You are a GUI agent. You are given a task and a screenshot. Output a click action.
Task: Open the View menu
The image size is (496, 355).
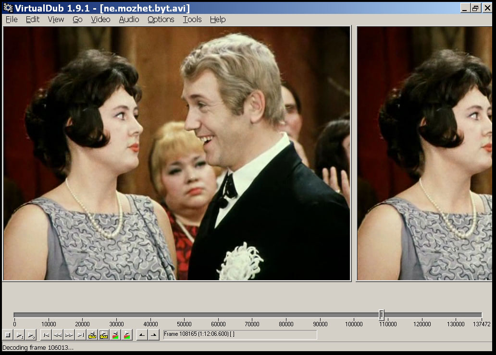coord(56,20)
